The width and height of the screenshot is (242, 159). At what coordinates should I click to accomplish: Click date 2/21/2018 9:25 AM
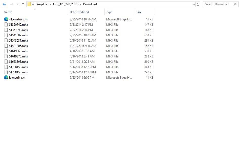click(x=82, y=62)
